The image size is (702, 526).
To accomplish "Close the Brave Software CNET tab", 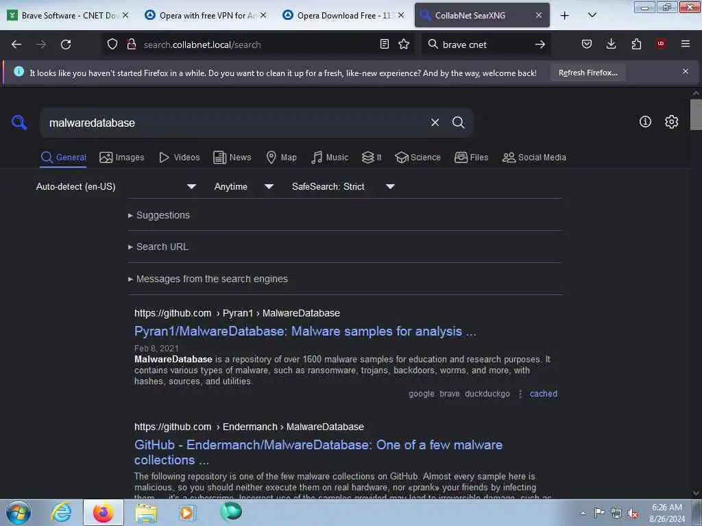I will click(125, 15).
